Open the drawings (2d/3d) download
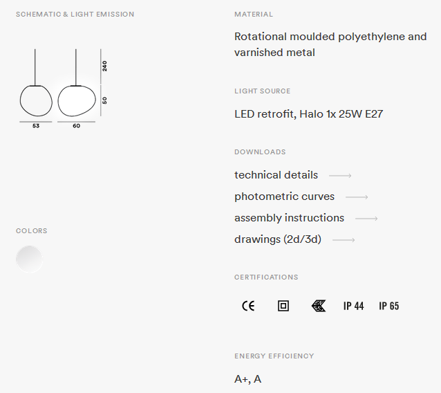This screenshot has width=441, height=393. (278, 239)
